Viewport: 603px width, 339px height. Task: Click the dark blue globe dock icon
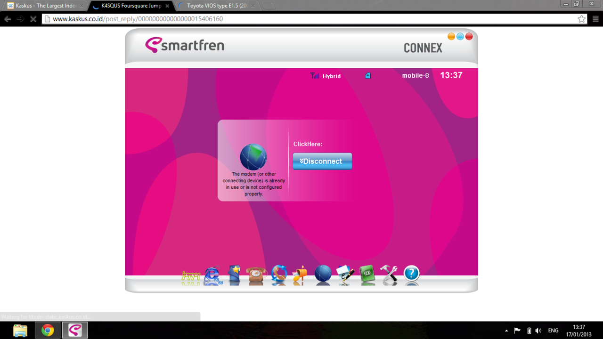pyautogui.click(x=323, y=274)
